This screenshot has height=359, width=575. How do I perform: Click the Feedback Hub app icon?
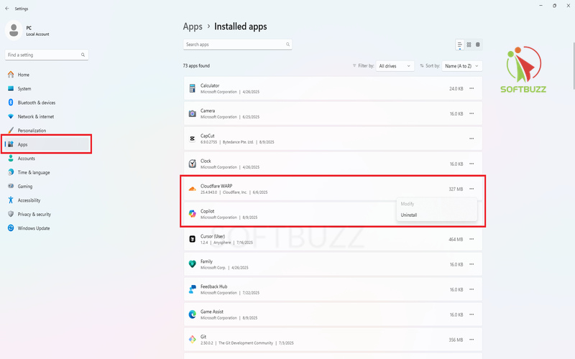tap(192, 289)
